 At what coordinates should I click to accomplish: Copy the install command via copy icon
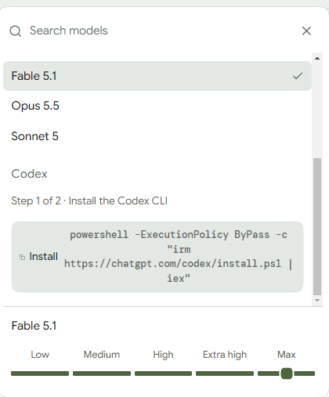[x=22, y=257]
